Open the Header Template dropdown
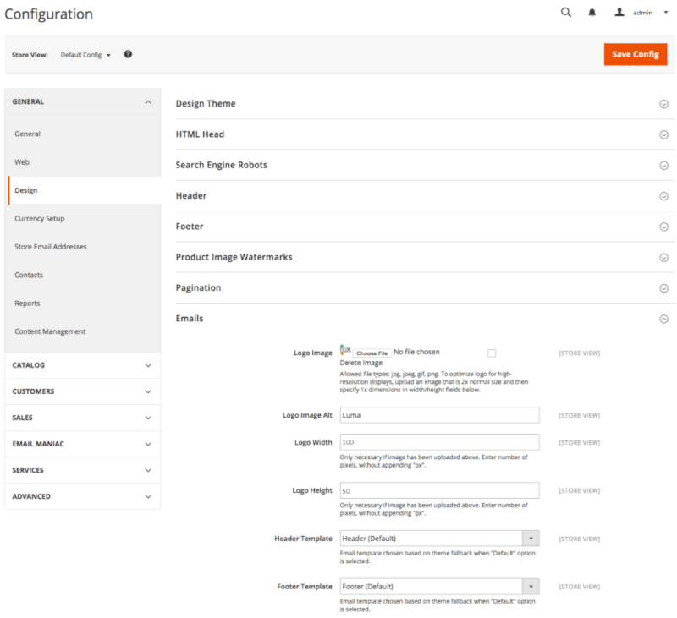The image size is (677, 618). click(x=531, y=538)
